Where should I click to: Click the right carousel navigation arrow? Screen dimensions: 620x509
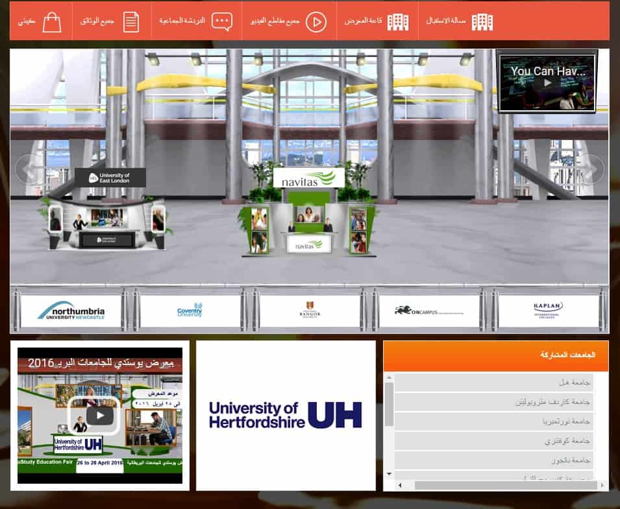591,169
